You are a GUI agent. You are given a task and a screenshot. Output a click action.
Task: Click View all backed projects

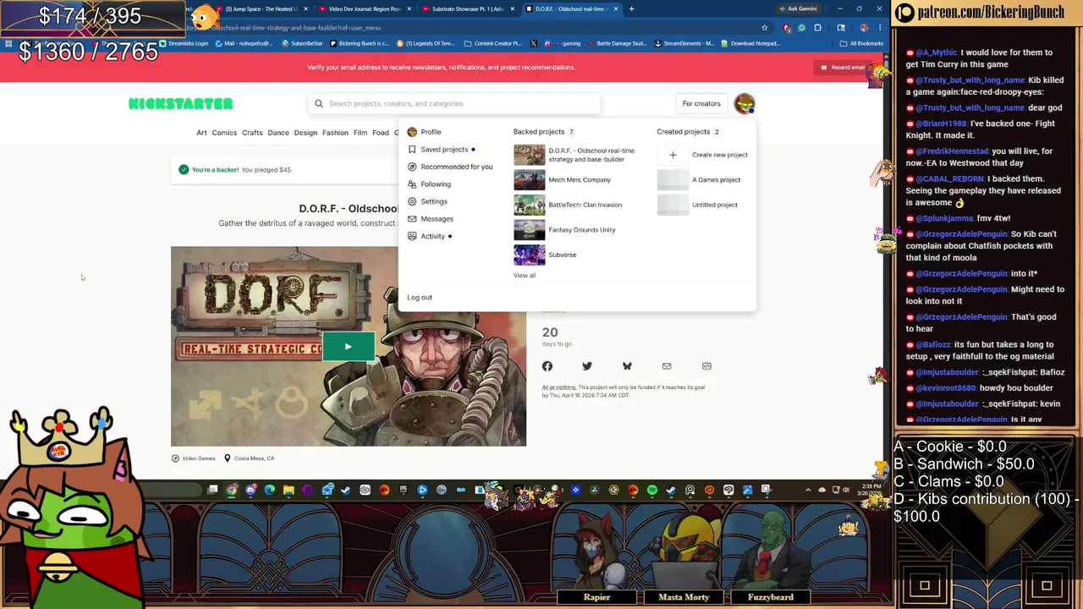524,276
